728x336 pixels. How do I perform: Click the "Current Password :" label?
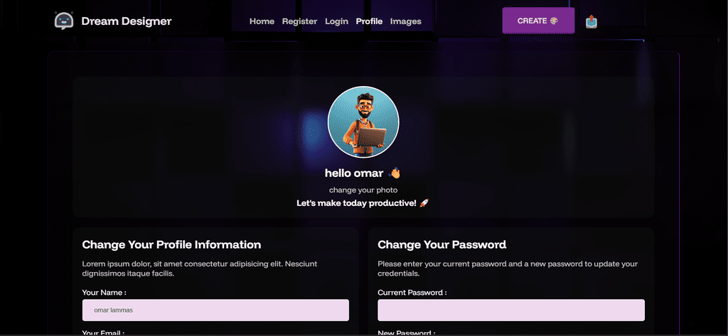[412, 293]
